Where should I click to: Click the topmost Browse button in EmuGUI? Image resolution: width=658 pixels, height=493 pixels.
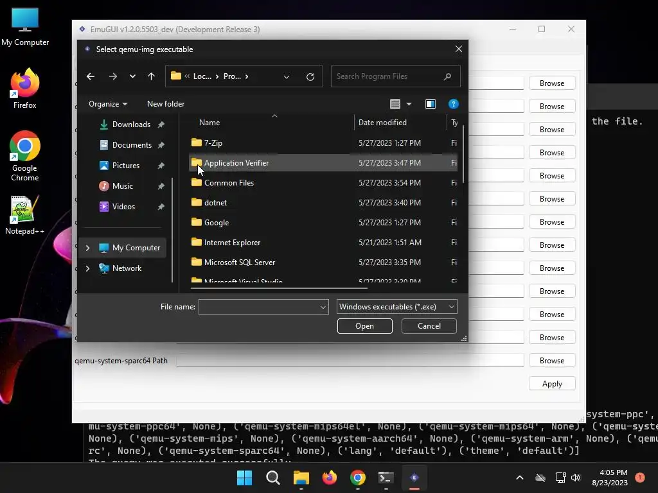tap(552, 83)
